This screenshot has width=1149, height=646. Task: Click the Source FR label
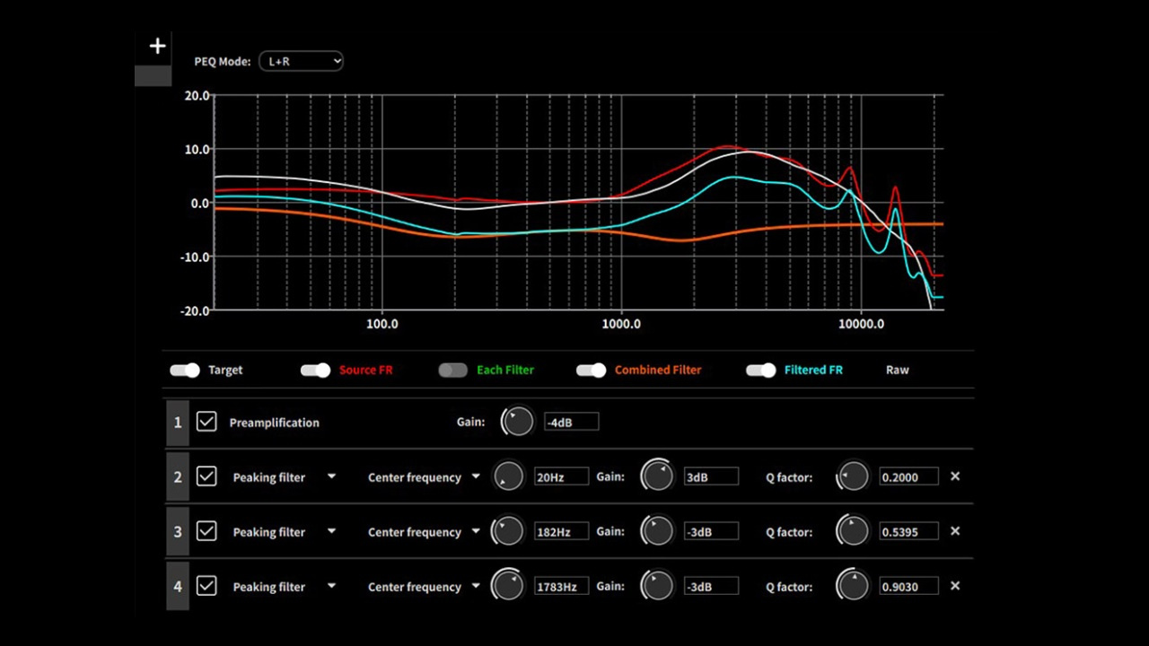click(x=365, y=371)
